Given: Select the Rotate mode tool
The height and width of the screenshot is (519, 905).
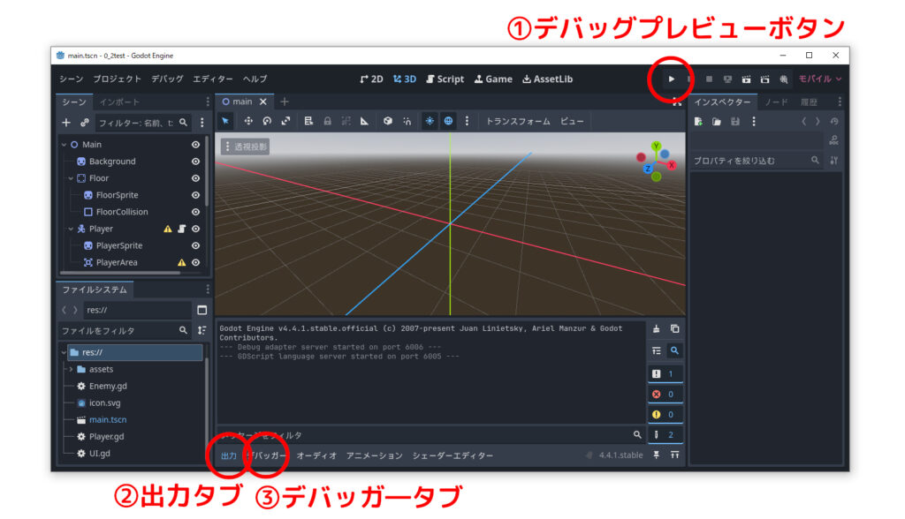Looking at the screenshot, I should tap(267, 122).
